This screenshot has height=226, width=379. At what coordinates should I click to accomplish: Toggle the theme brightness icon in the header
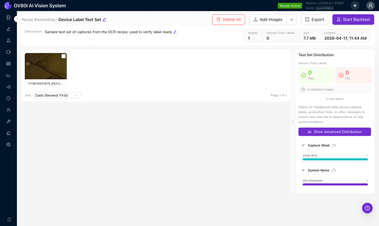coord(355,5)
